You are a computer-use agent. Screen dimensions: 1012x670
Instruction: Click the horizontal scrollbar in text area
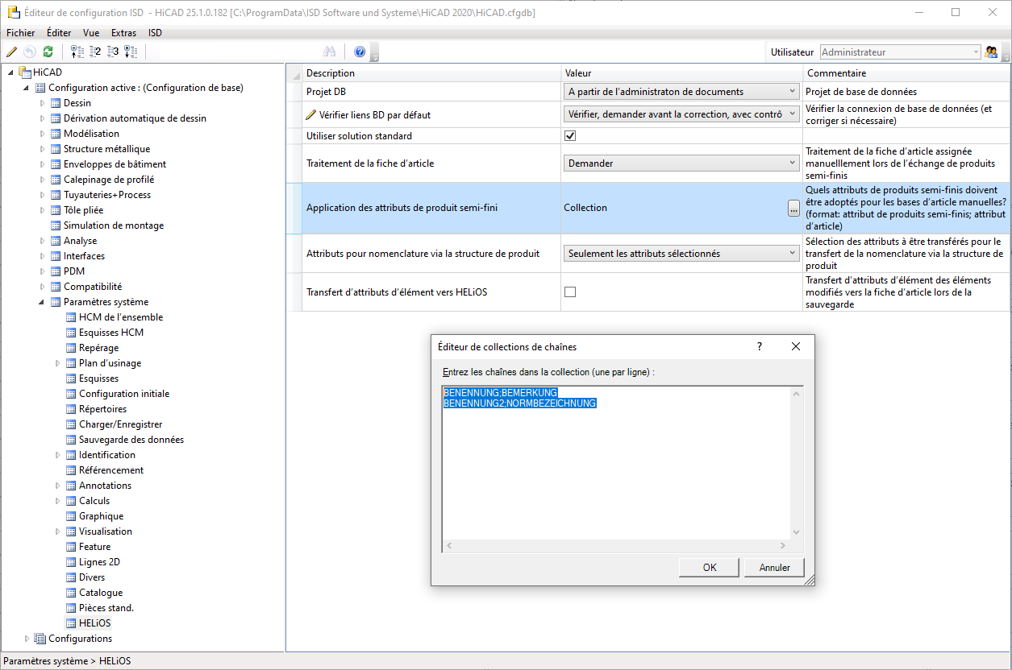(x=616, y=545)
